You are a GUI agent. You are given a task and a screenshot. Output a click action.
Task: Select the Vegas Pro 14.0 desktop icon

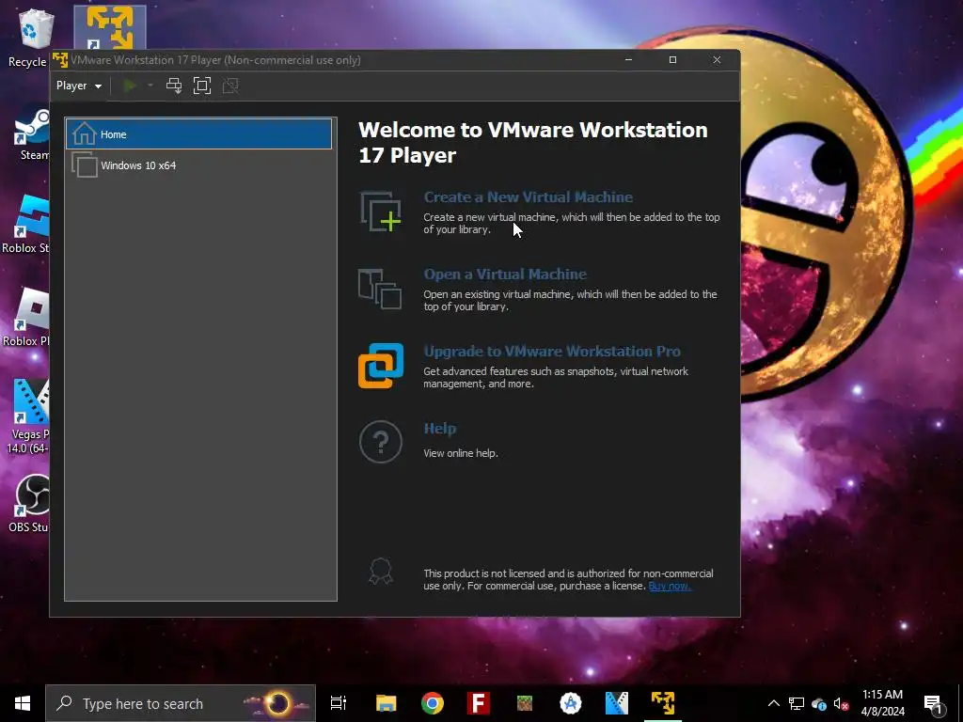[27, 416]
